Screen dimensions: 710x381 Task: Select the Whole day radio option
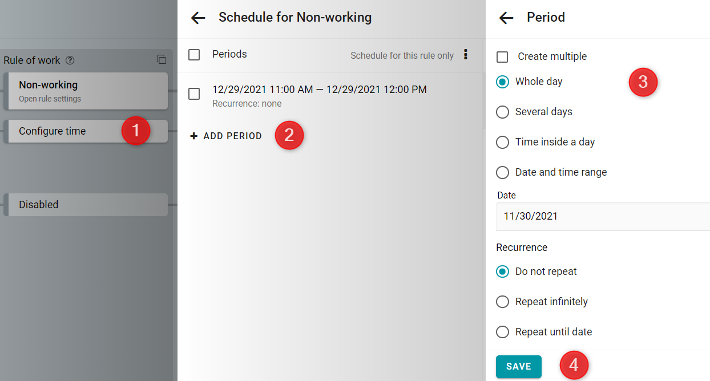502,82
